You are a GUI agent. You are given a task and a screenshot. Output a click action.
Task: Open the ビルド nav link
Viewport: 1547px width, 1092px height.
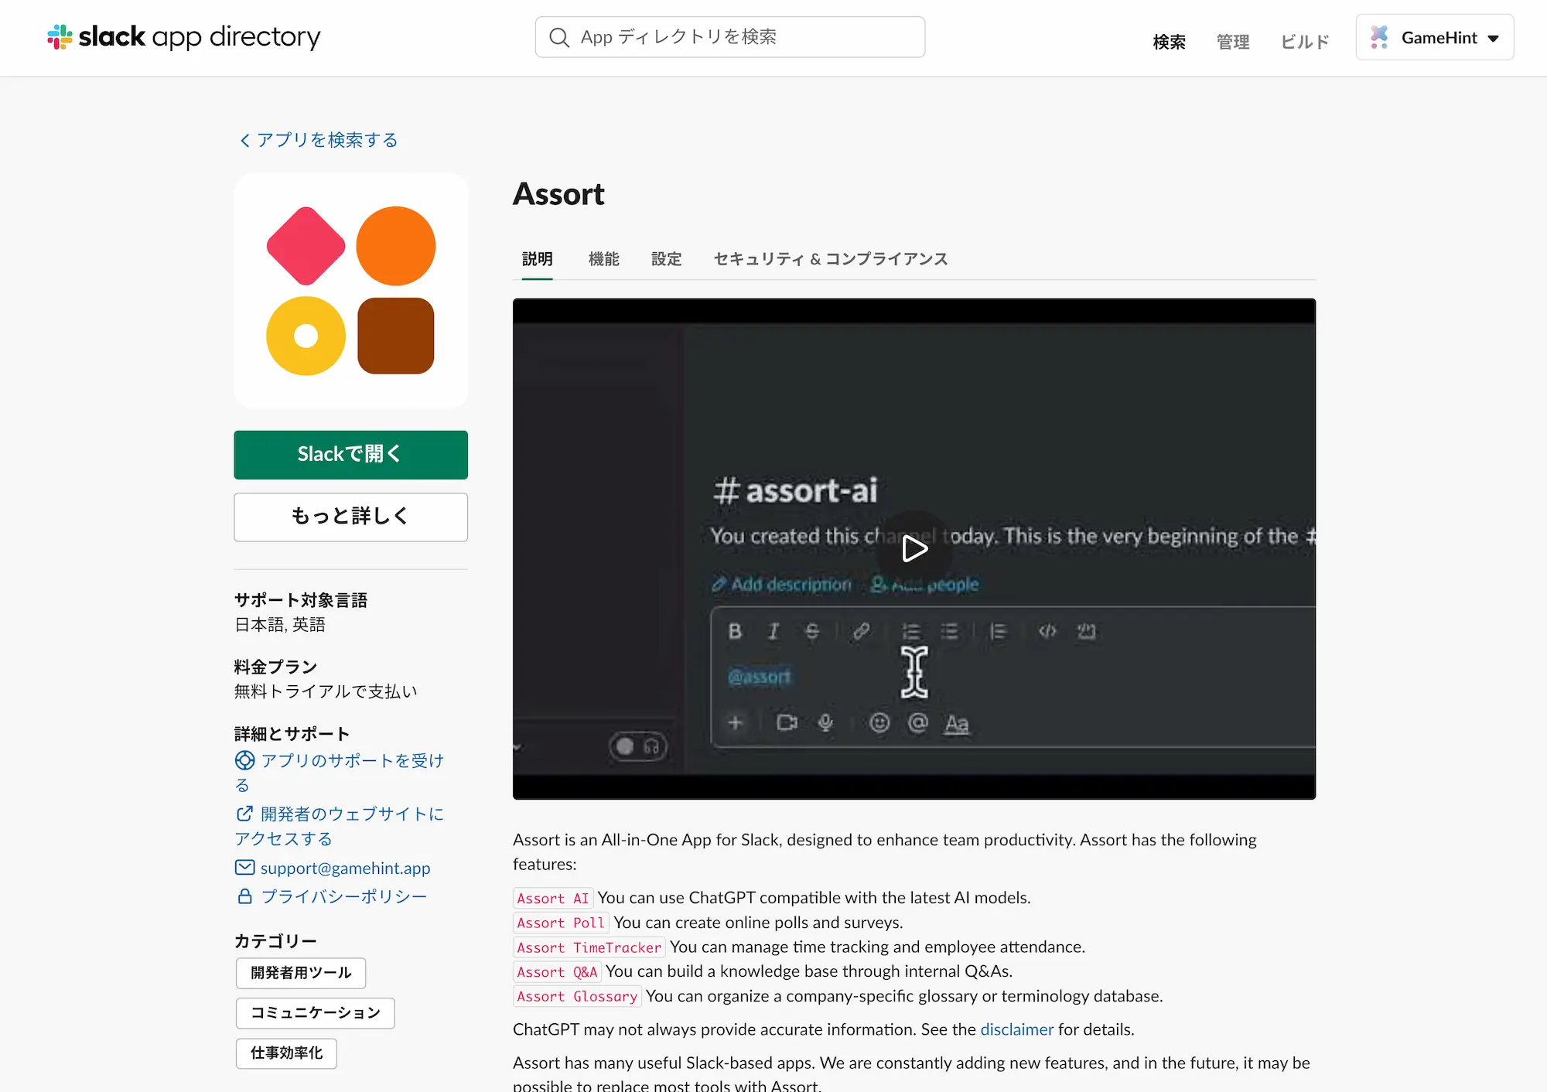pyautogui.click(x=1305, y=42)
